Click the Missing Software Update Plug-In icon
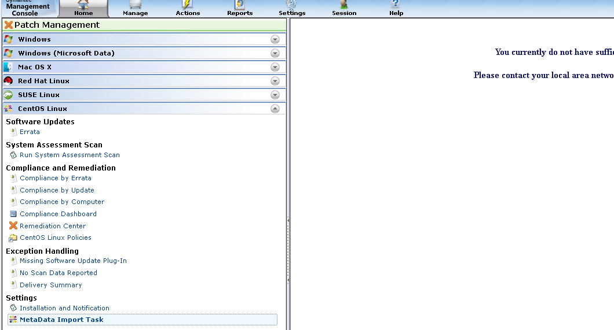614x330 pixels. [x=13, y=261]
